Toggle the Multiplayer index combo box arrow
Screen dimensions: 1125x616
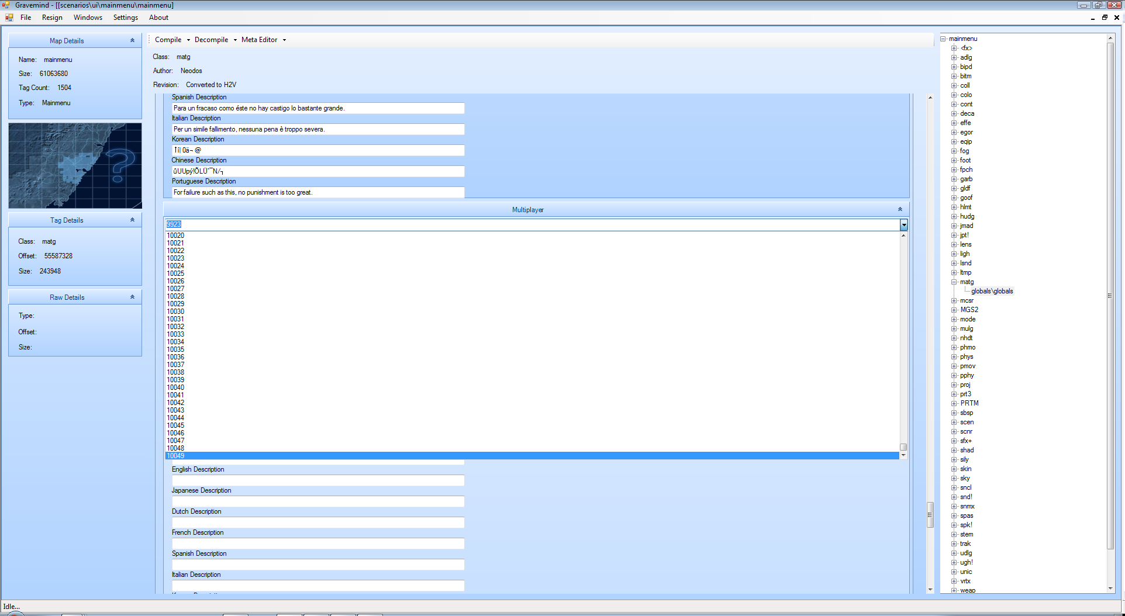click(x=903, y=225)
